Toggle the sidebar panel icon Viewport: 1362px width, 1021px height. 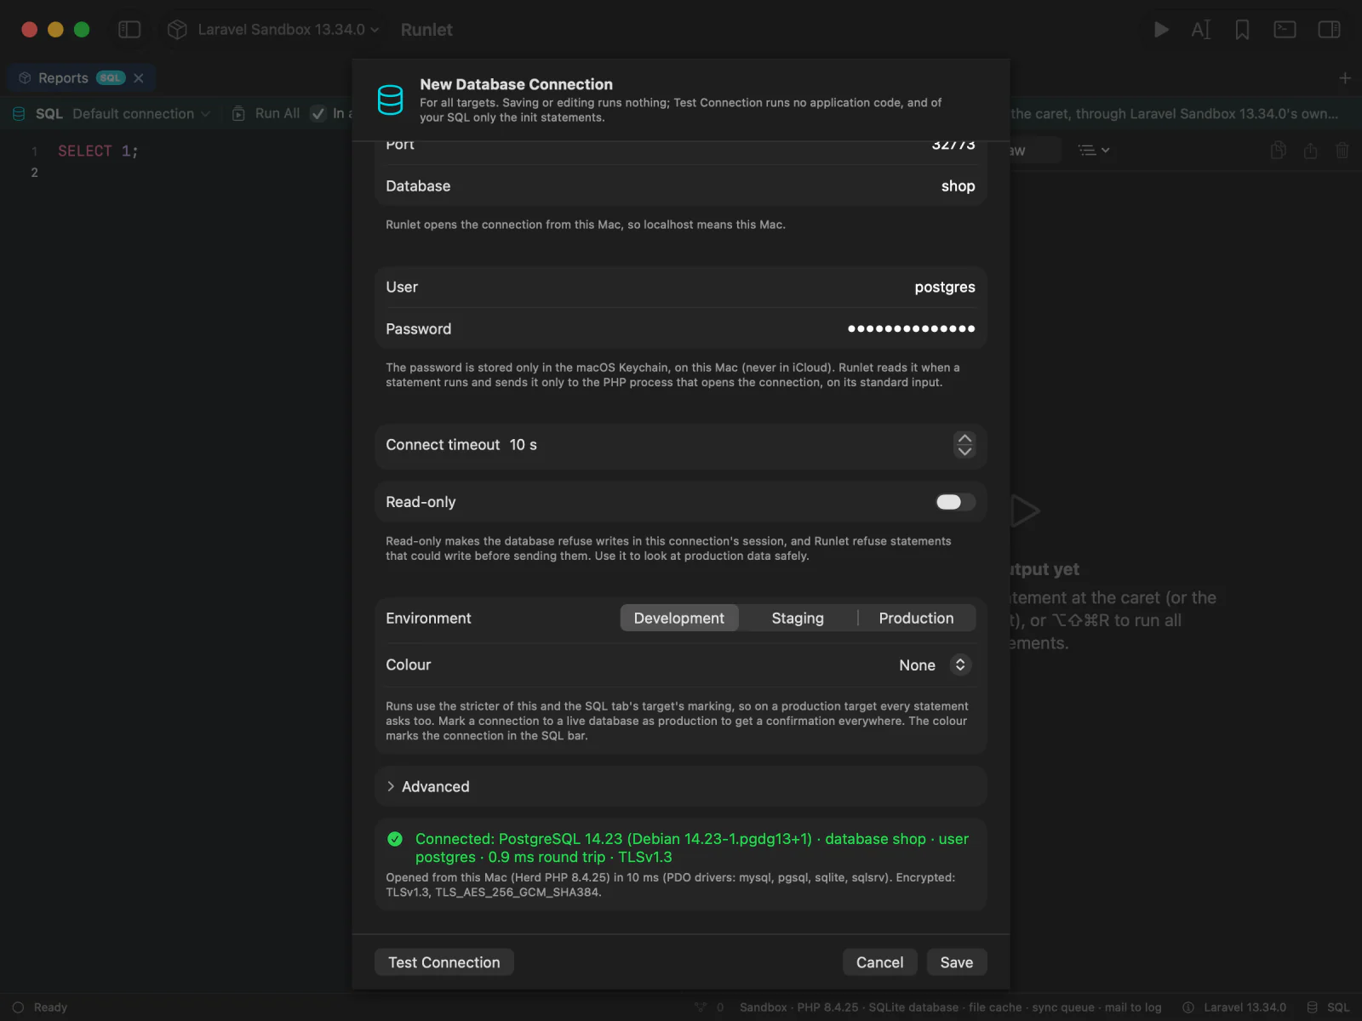coord(129,30)
